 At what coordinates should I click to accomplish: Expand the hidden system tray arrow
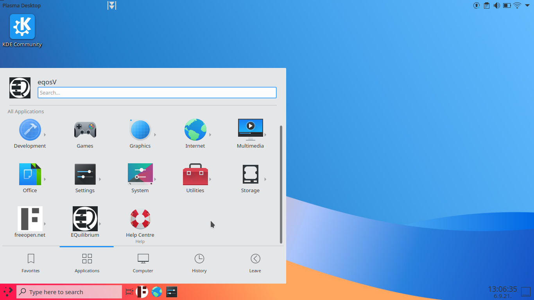527,5
